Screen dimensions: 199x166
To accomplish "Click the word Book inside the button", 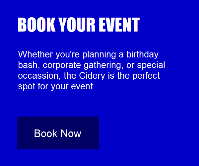I will tap(46, 133).
